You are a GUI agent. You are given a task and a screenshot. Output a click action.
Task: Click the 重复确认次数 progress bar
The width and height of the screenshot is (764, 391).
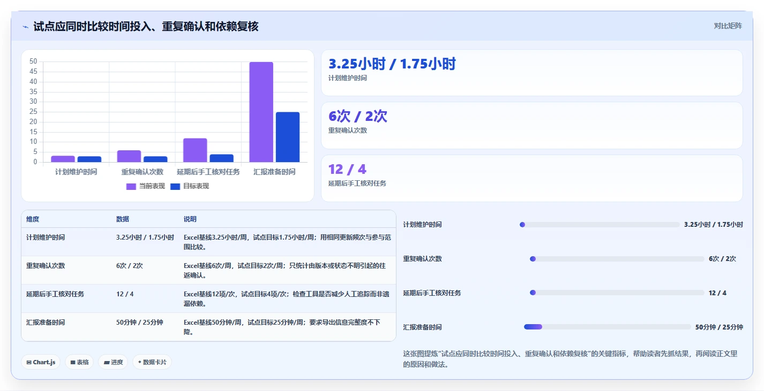[x=617, y=259]
